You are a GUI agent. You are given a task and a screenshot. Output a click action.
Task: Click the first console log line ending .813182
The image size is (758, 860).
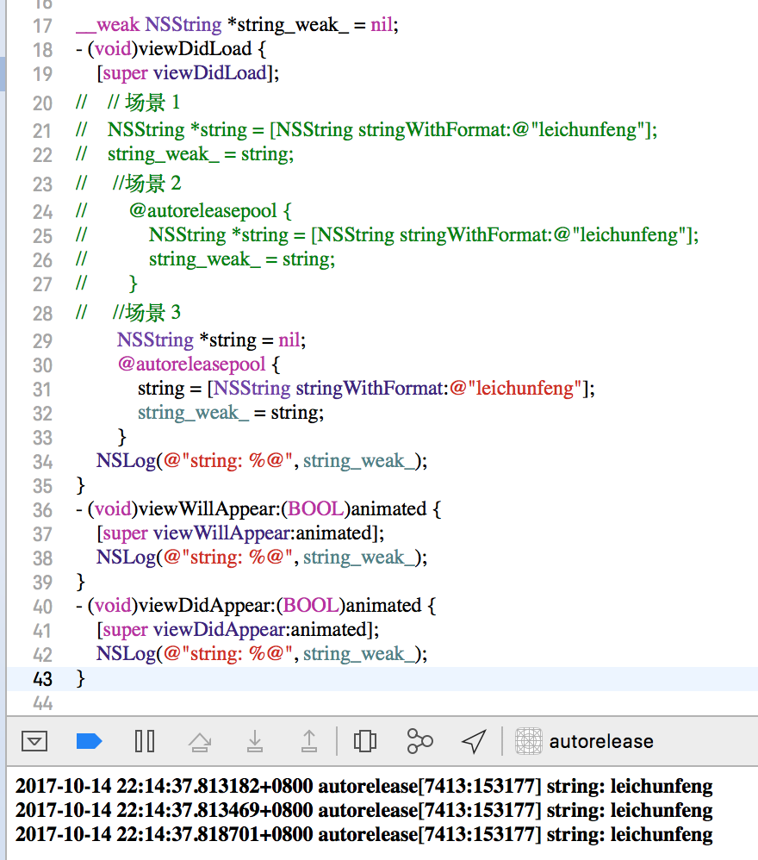[x=364, y=786]
